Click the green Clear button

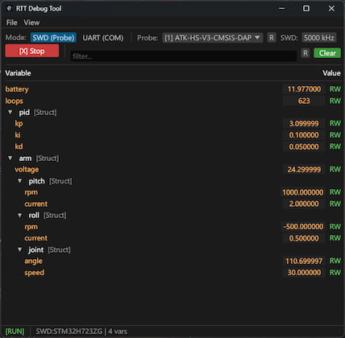[327, 53]
